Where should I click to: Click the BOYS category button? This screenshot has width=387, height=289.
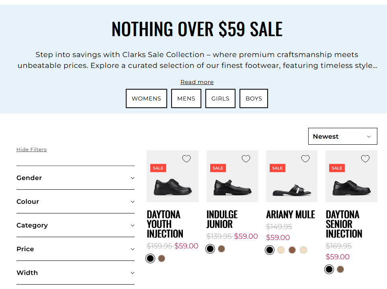[254, 98]
